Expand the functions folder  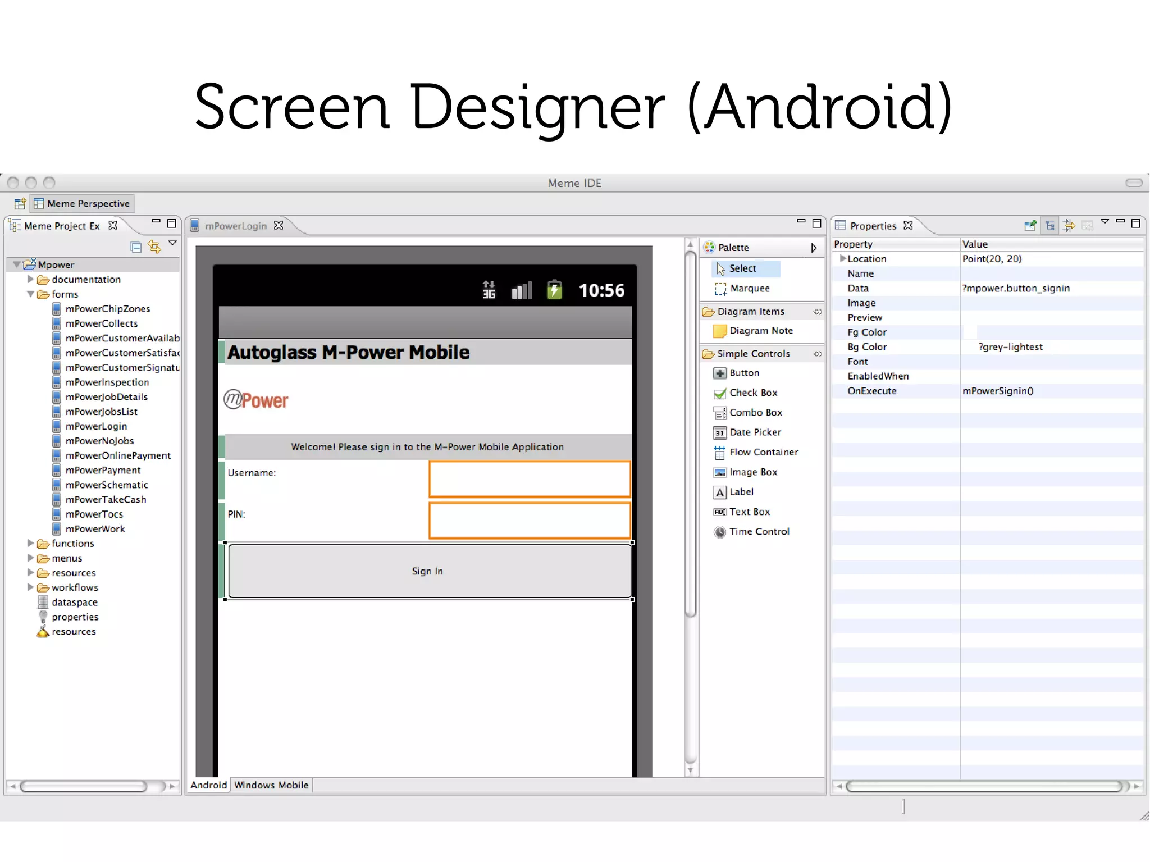(x=30, y=543)
